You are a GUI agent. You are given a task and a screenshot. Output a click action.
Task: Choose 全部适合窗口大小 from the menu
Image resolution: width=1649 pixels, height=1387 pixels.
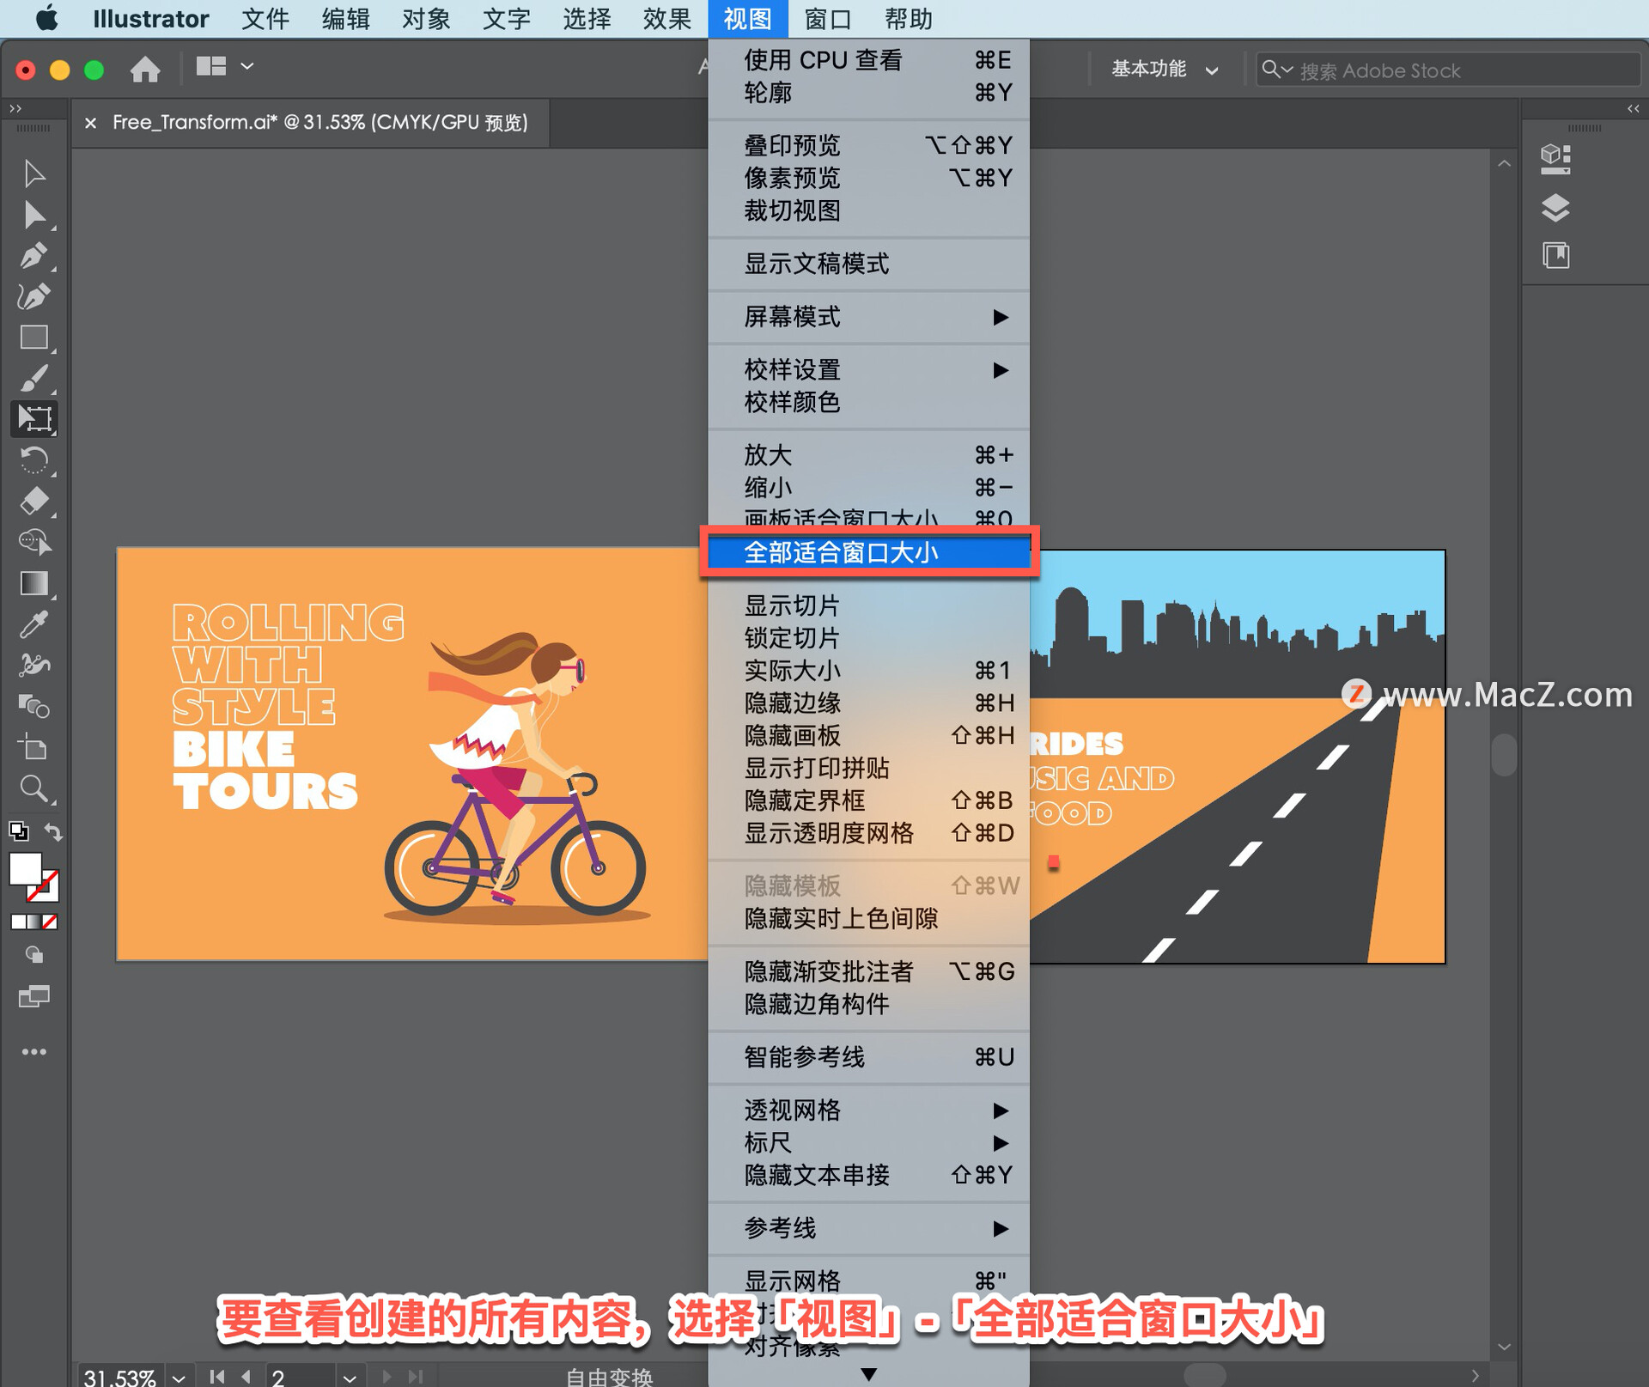(x=868, y=552)
